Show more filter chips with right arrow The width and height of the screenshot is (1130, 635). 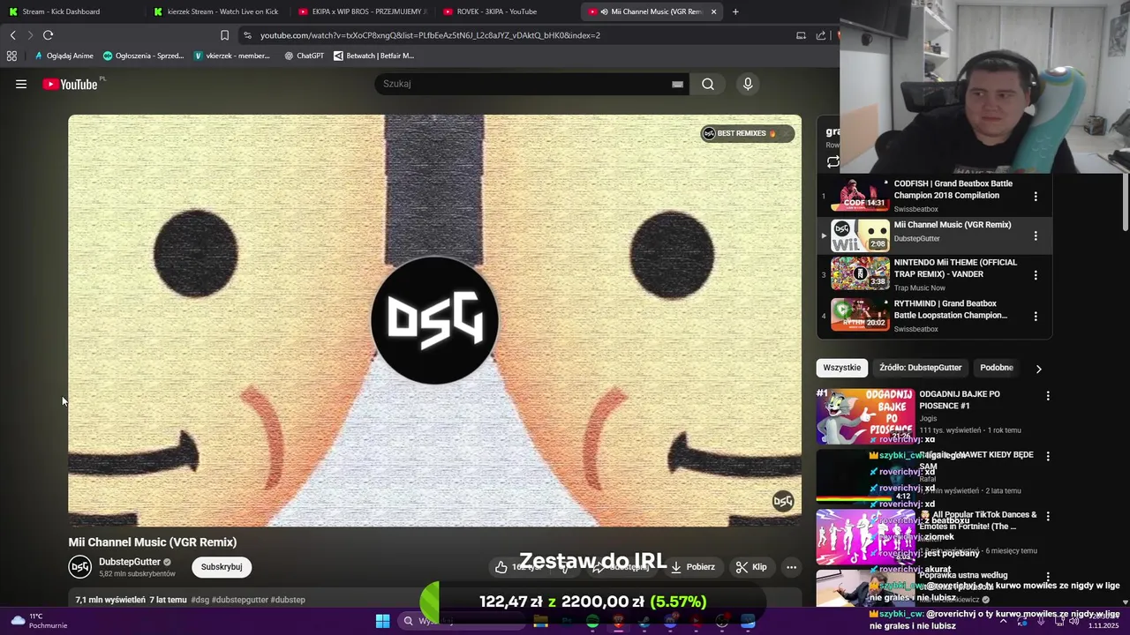click(1038, 369)
